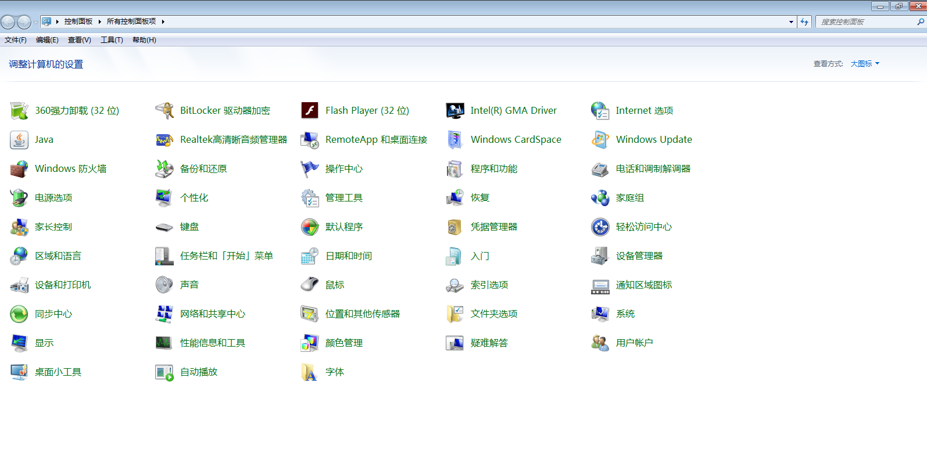Click the 设备管理器 icon
Screen dimensions: 927x450
[x=600, y=255]
